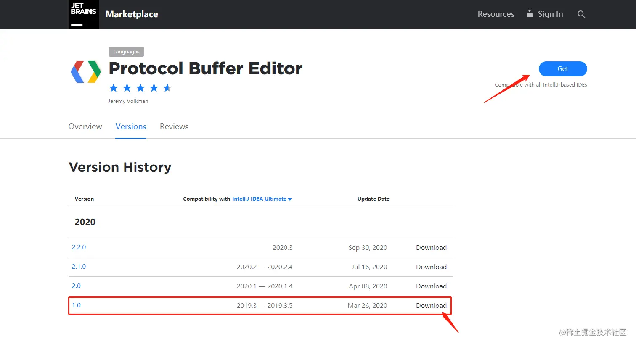Download version 2.2.0
Viewport: 636px width, 346px height.
pyautogui.click(x=431, y=248)
